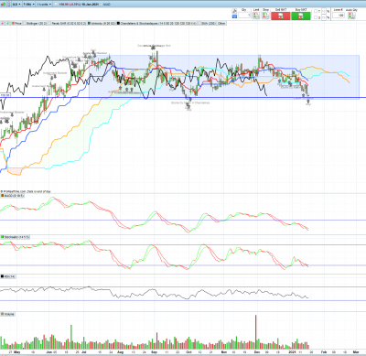Select the 200-period moving average indicator tab
Screen dimensions: 366x356
[208, 23]
